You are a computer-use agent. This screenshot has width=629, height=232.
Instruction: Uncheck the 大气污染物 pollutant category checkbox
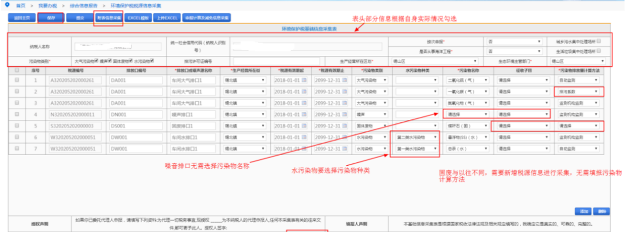coord(97,61)
